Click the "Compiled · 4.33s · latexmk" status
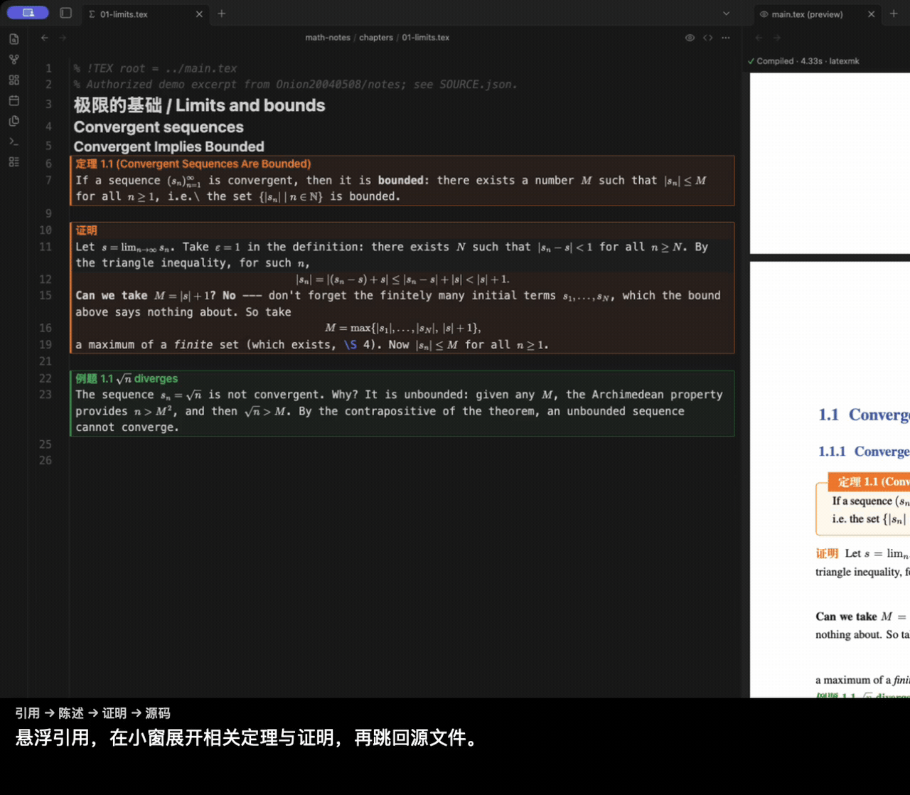The width and height of the screenshot is (910, 795). (x=803, y=61)
